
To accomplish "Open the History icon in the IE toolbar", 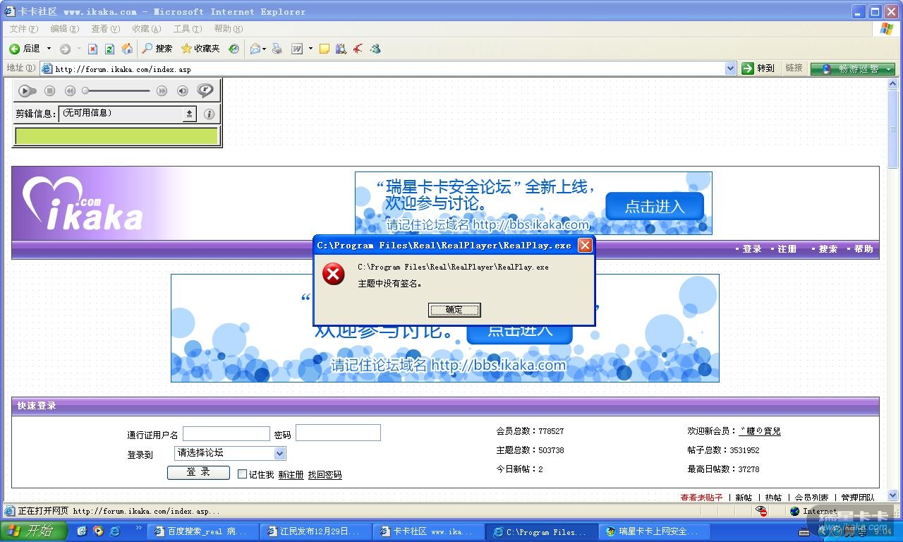I will pos(234,49).
